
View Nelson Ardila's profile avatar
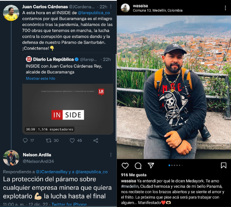pyautogui.click(x=11, y=158)
